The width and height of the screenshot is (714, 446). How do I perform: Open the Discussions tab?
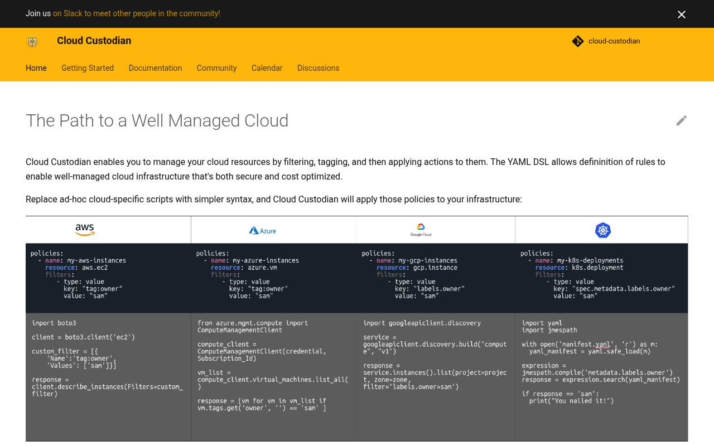[x=318, y=68]
